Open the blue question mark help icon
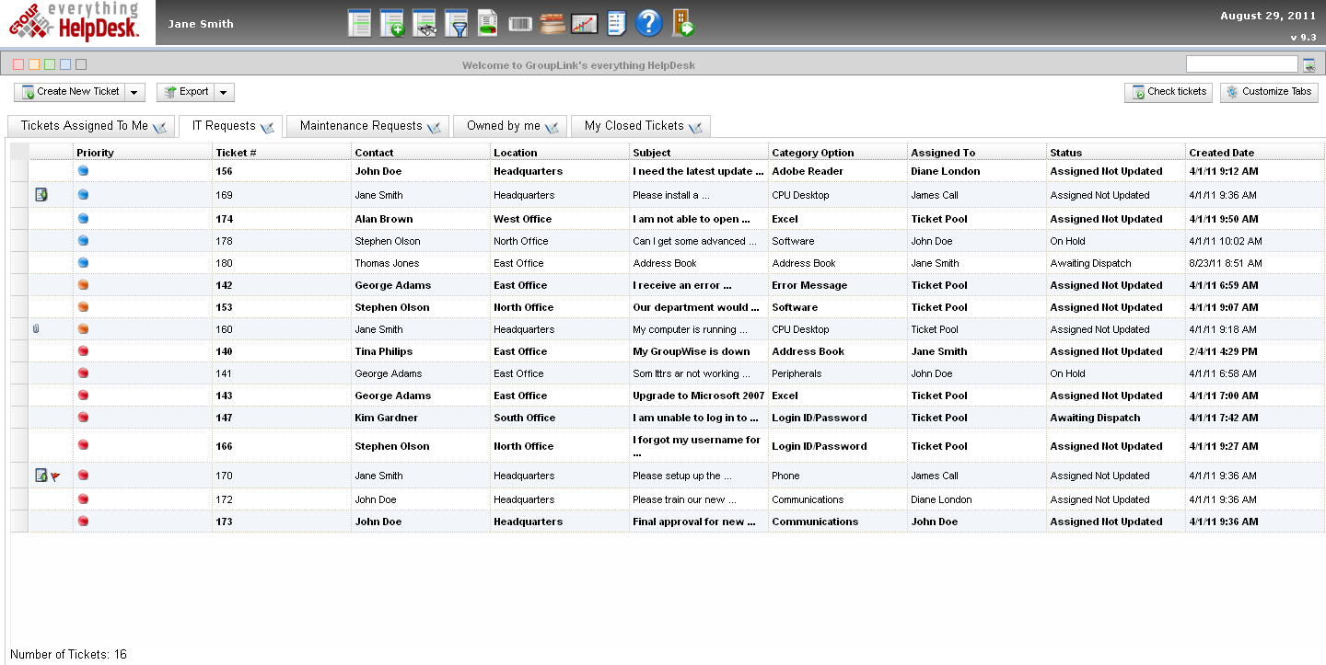1326x665 pixels. coord(649,23)
